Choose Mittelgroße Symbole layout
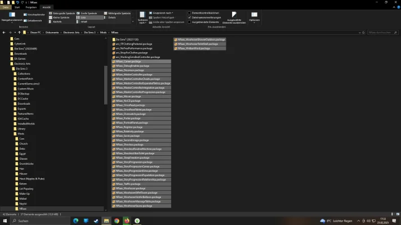 (x=117, y=13)
